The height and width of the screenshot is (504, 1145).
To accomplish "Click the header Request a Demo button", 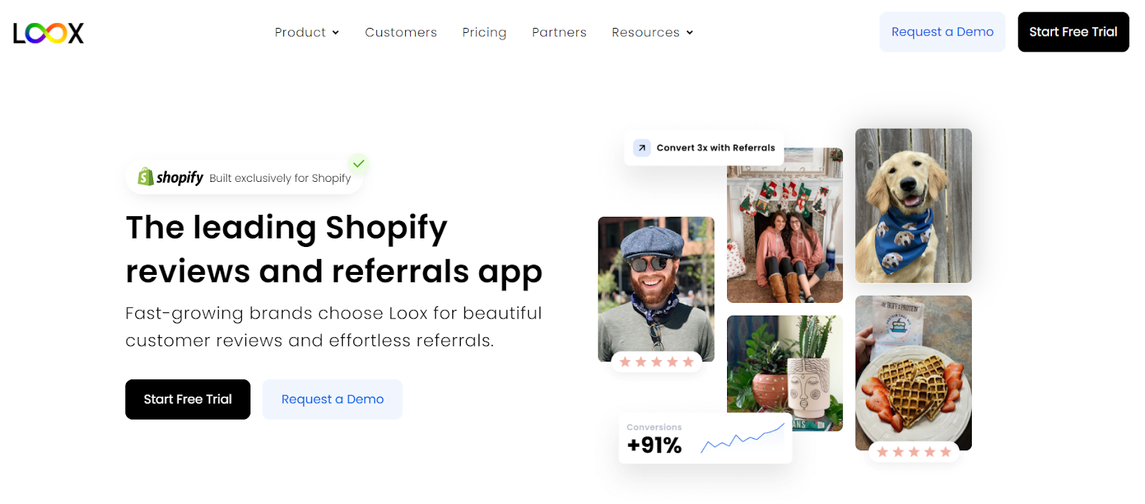I will point(942,32).
